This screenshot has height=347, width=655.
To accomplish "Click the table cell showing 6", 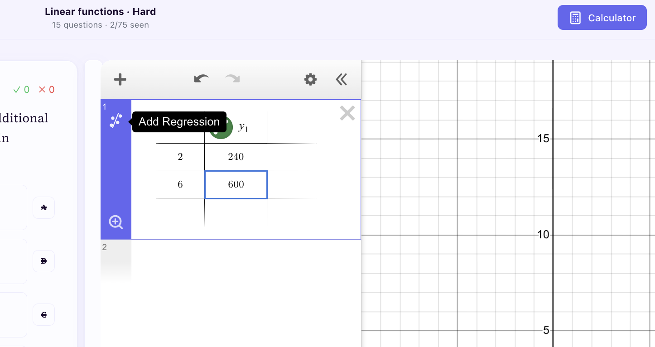I will (180, 184).
